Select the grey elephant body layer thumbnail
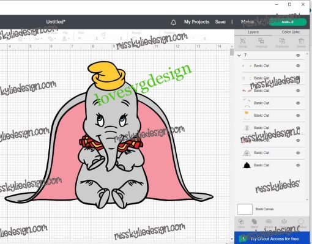This screenshot has height=244, width=312. tap(247, 128)
